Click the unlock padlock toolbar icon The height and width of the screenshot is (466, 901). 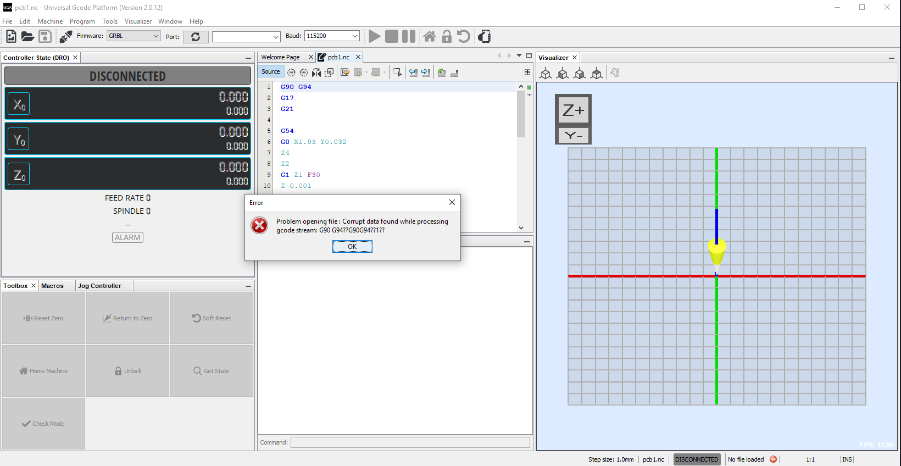[x=447, y=37]
